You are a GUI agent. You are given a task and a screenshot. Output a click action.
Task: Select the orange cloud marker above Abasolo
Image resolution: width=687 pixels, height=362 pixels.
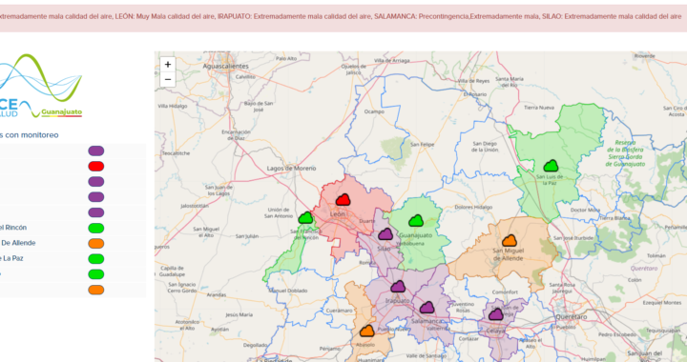[367, 331]
